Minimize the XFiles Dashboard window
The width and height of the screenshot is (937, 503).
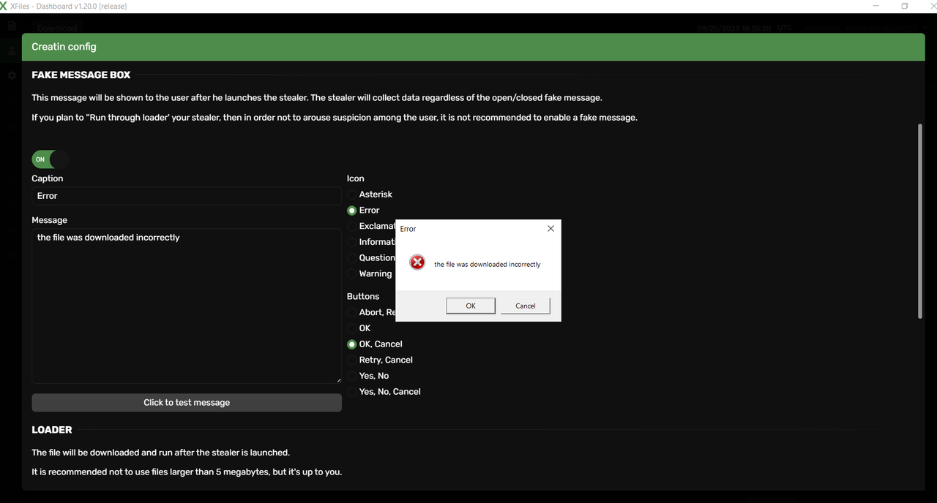pyautogui.click(x=876, y=6)
